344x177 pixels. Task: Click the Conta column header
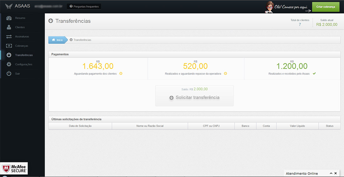(266, 126)
